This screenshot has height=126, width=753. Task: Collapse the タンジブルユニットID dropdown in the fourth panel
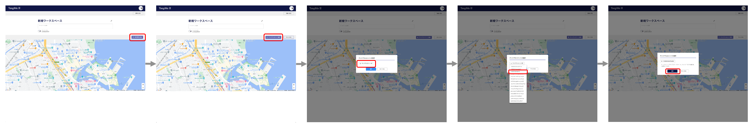click(x=517, y=63)
